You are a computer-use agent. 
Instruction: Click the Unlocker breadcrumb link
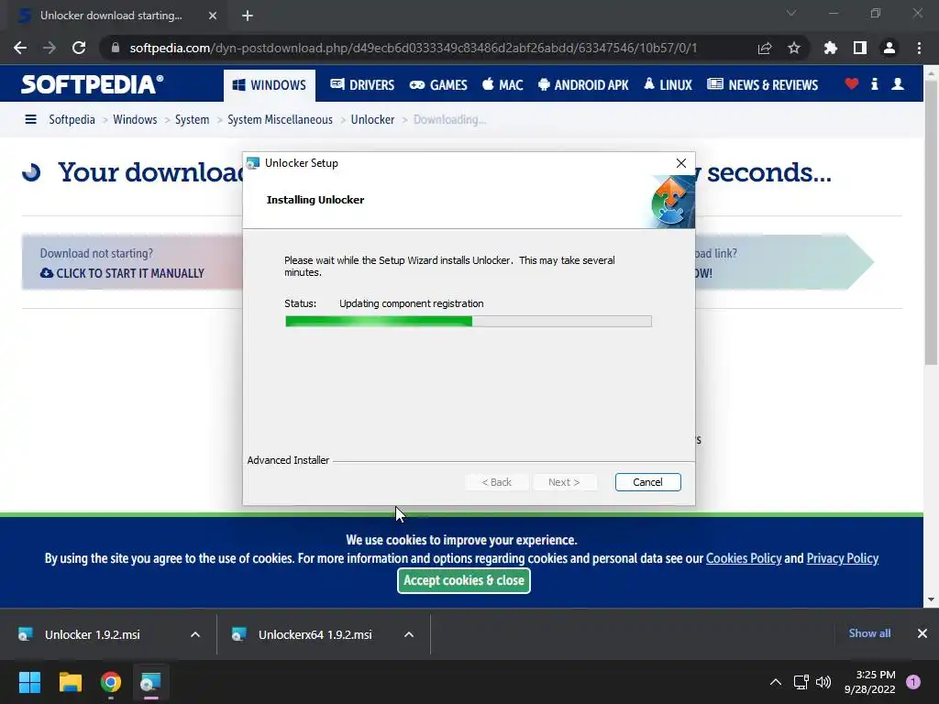click(x=372, y=119)
